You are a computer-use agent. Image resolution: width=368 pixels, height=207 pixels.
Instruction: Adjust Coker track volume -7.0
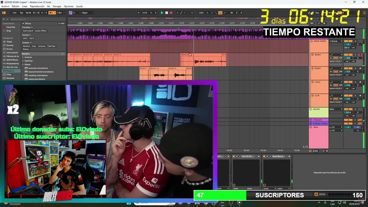pyautogui.click(x=348, y=85)
